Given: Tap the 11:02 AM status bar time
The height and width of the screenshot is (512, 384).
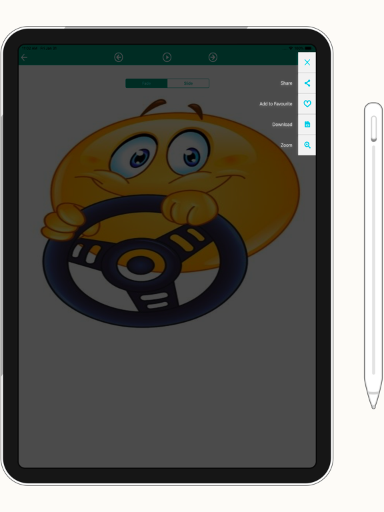Looking at the screenshot, I should coord(30,48).
